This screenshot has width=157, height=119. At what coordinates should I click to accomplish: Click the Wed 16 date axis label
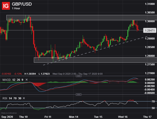pyautogui.click(x=123, y=117)
